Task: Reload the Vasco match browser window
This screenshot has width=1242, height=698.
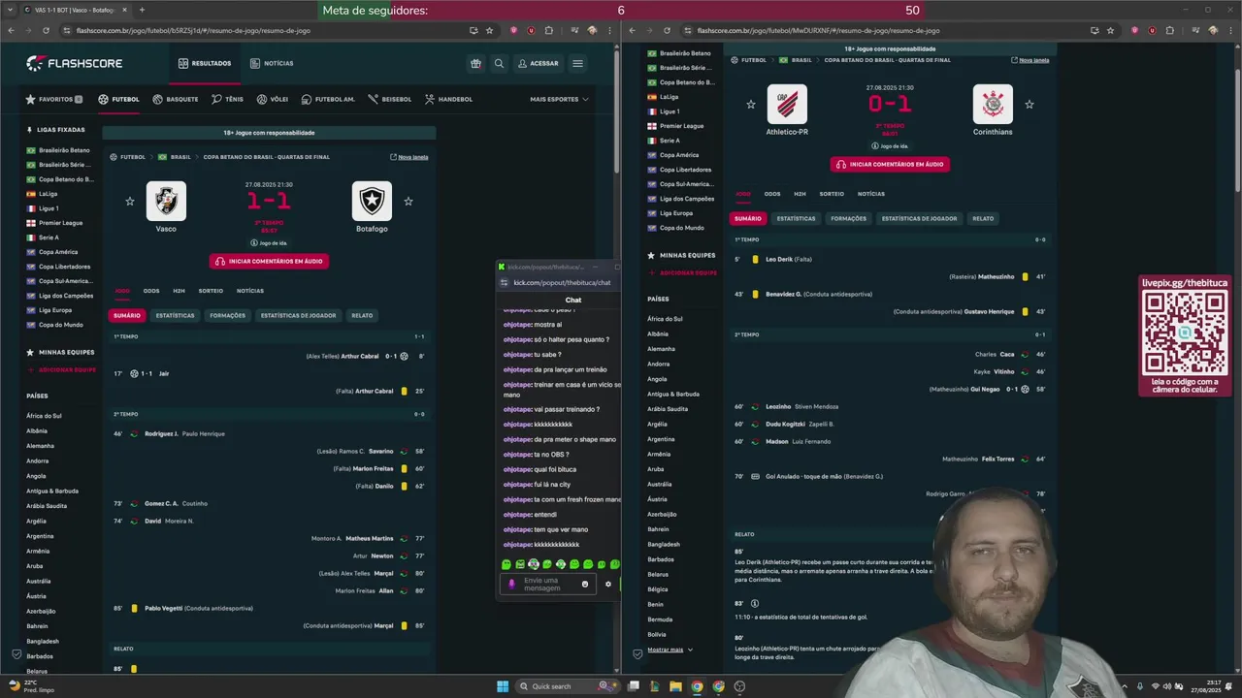Action: coord(46,30)
